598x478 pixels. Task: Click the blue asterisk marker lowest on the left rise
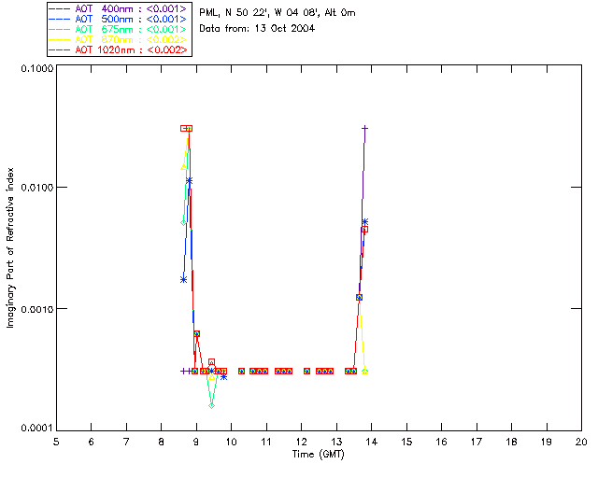tap(183, 280)
